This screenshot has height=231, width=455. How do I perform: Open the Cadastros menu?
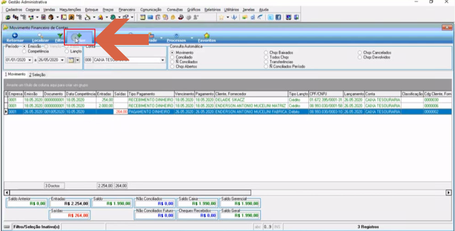(x=13, y=10)
